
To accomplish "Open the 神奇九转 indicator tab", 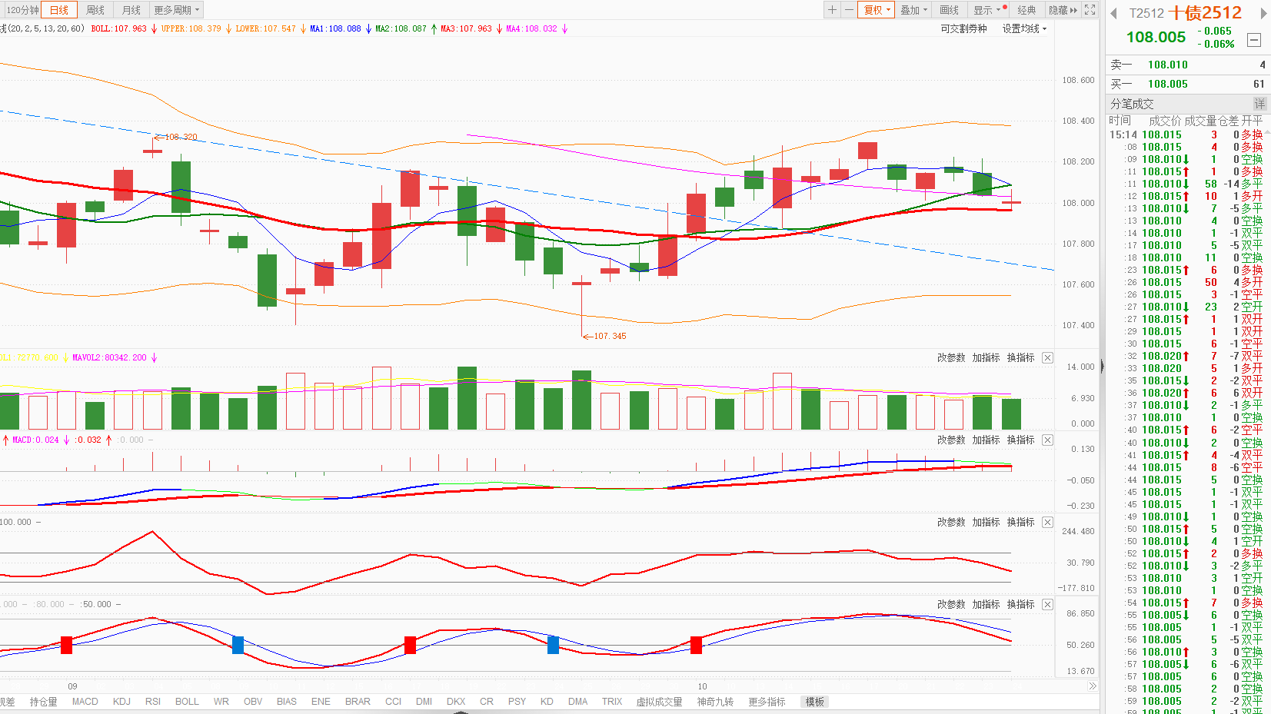I will coord(715,702).
